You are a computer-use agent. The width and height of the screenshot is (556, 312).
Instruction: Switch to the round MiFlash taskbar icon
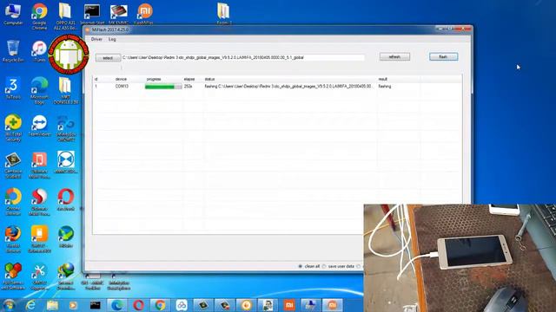coord(332,304)
